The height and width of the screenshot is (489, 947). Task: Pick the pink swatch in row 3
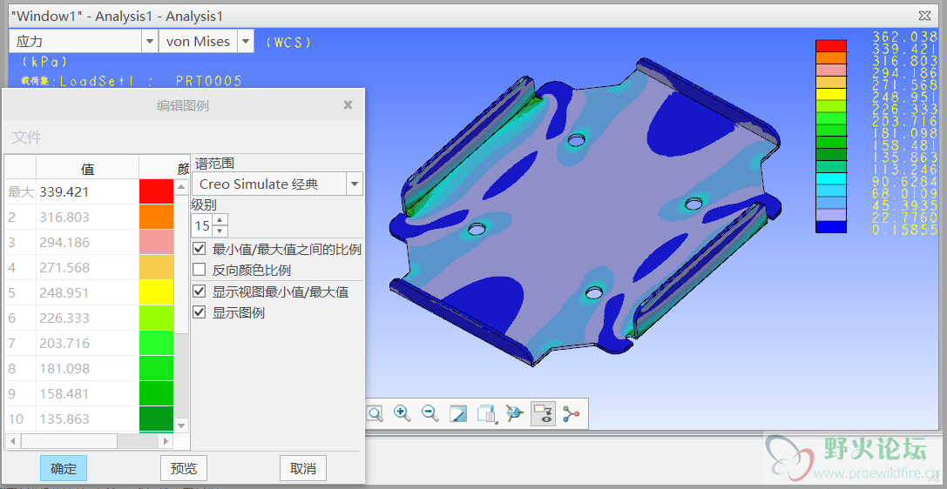pyautogui.click(x=157, y=243)
